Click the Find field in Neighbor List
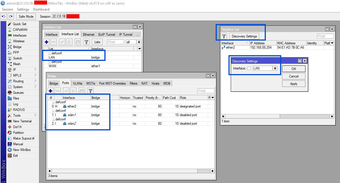The image size is (340, 183). click(x=325, y=36)
